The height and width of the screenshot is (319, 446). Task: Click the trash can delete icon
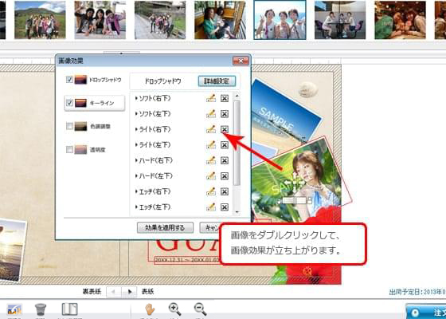(41, 309)
